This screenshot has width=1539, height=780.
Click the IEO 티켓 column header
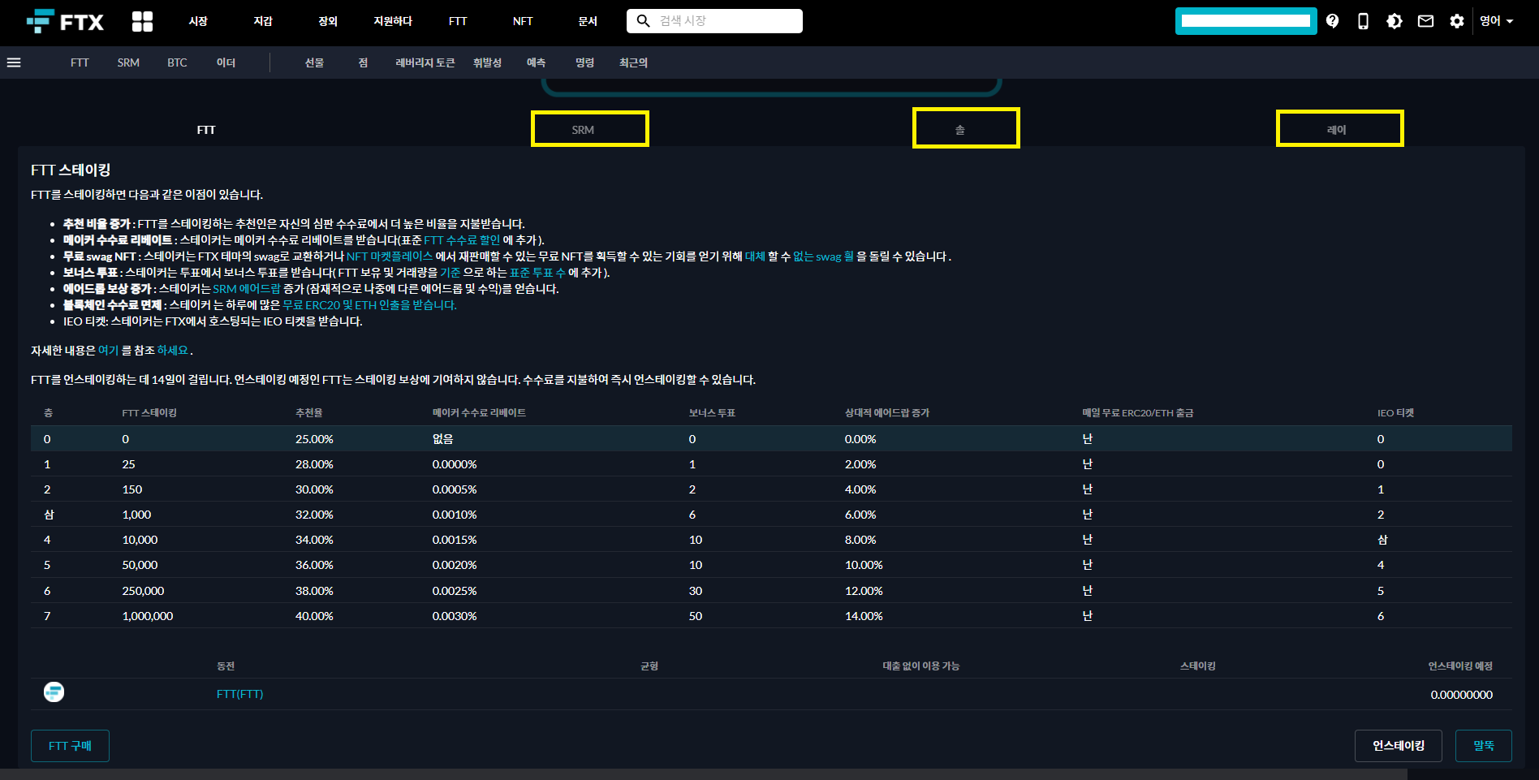pos(1395,413)
